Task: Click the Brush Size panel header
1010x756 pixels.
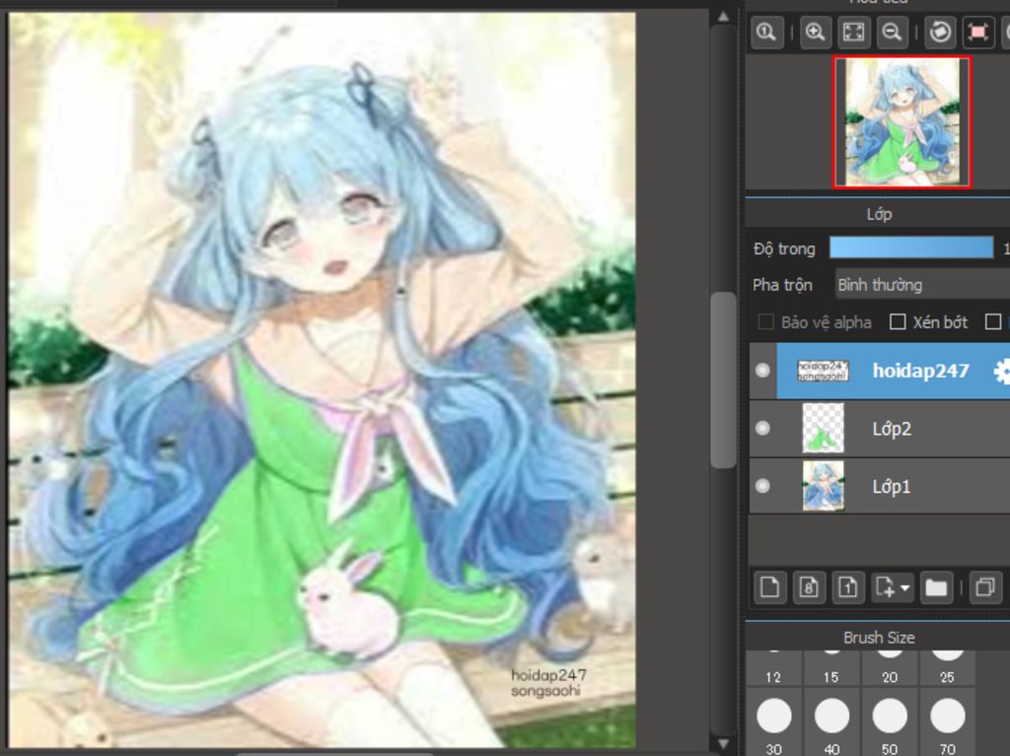Action: 879,637
